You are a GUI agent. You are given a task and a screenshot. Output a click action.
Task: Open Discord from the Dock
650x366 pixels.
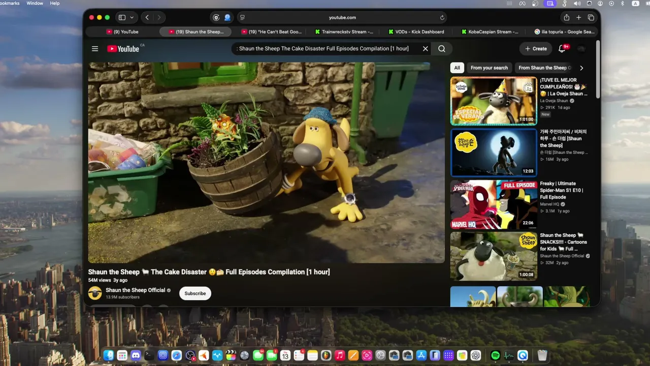coord(136,355)
